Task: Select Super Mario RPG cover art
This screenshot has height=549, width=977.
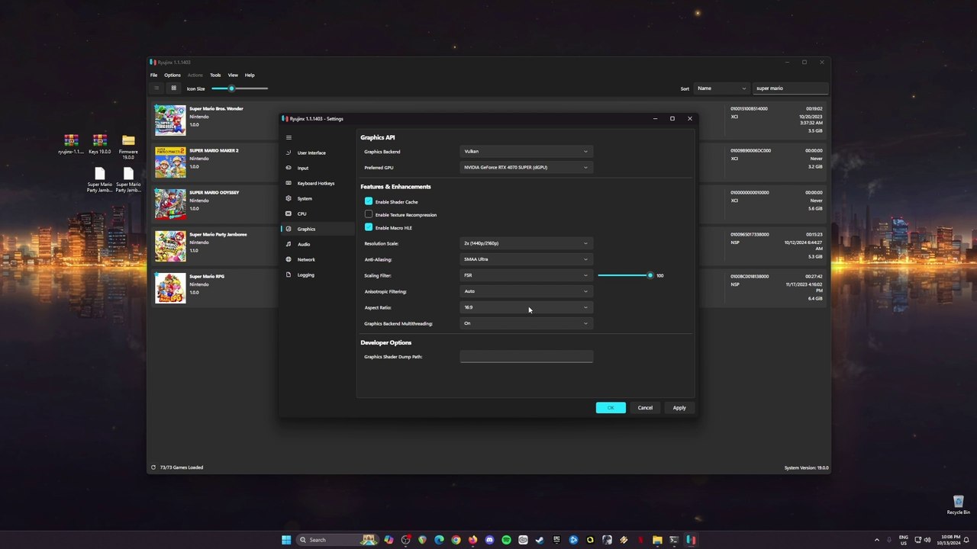Action: tap(170, 288)
